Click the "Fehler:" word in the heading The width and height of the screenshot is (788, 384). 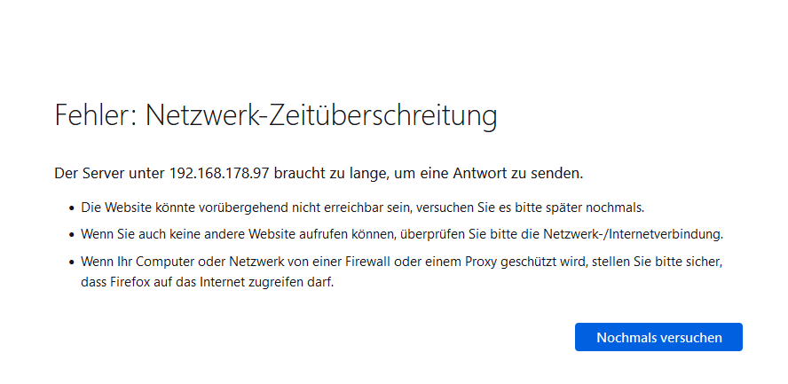(x=96, y=115)
